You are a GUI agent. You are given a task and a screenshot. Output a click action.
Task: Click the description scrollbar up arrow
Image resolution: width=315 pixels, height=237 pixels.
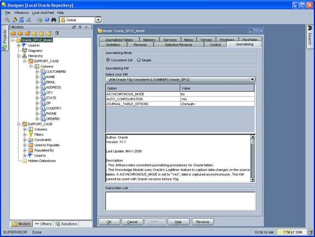pos(253,137)
